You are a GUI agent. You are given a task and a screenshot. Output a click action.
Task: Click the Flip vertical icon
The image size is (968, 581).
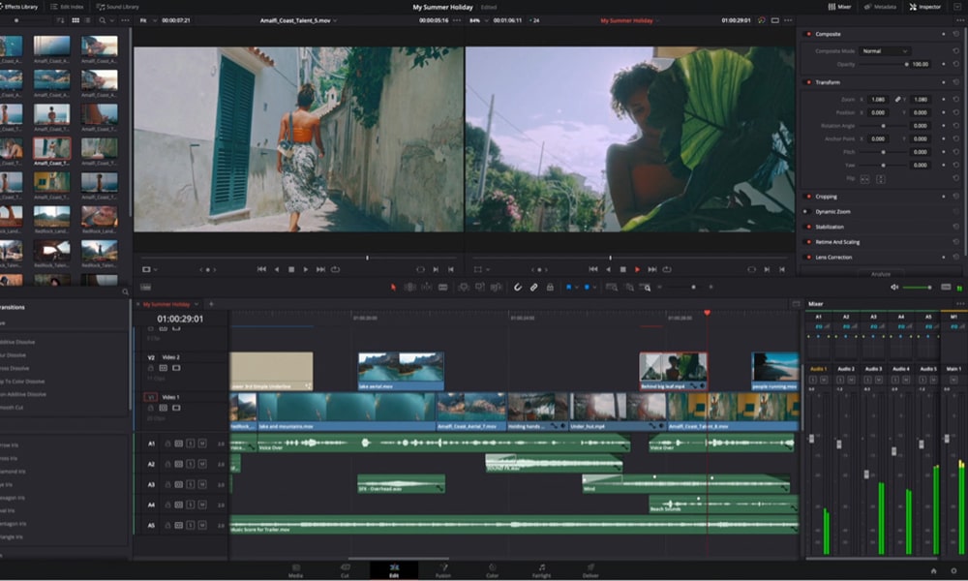[880, 179]
